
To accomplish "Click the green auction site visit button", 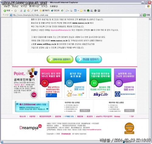I will tap(60, 59).
